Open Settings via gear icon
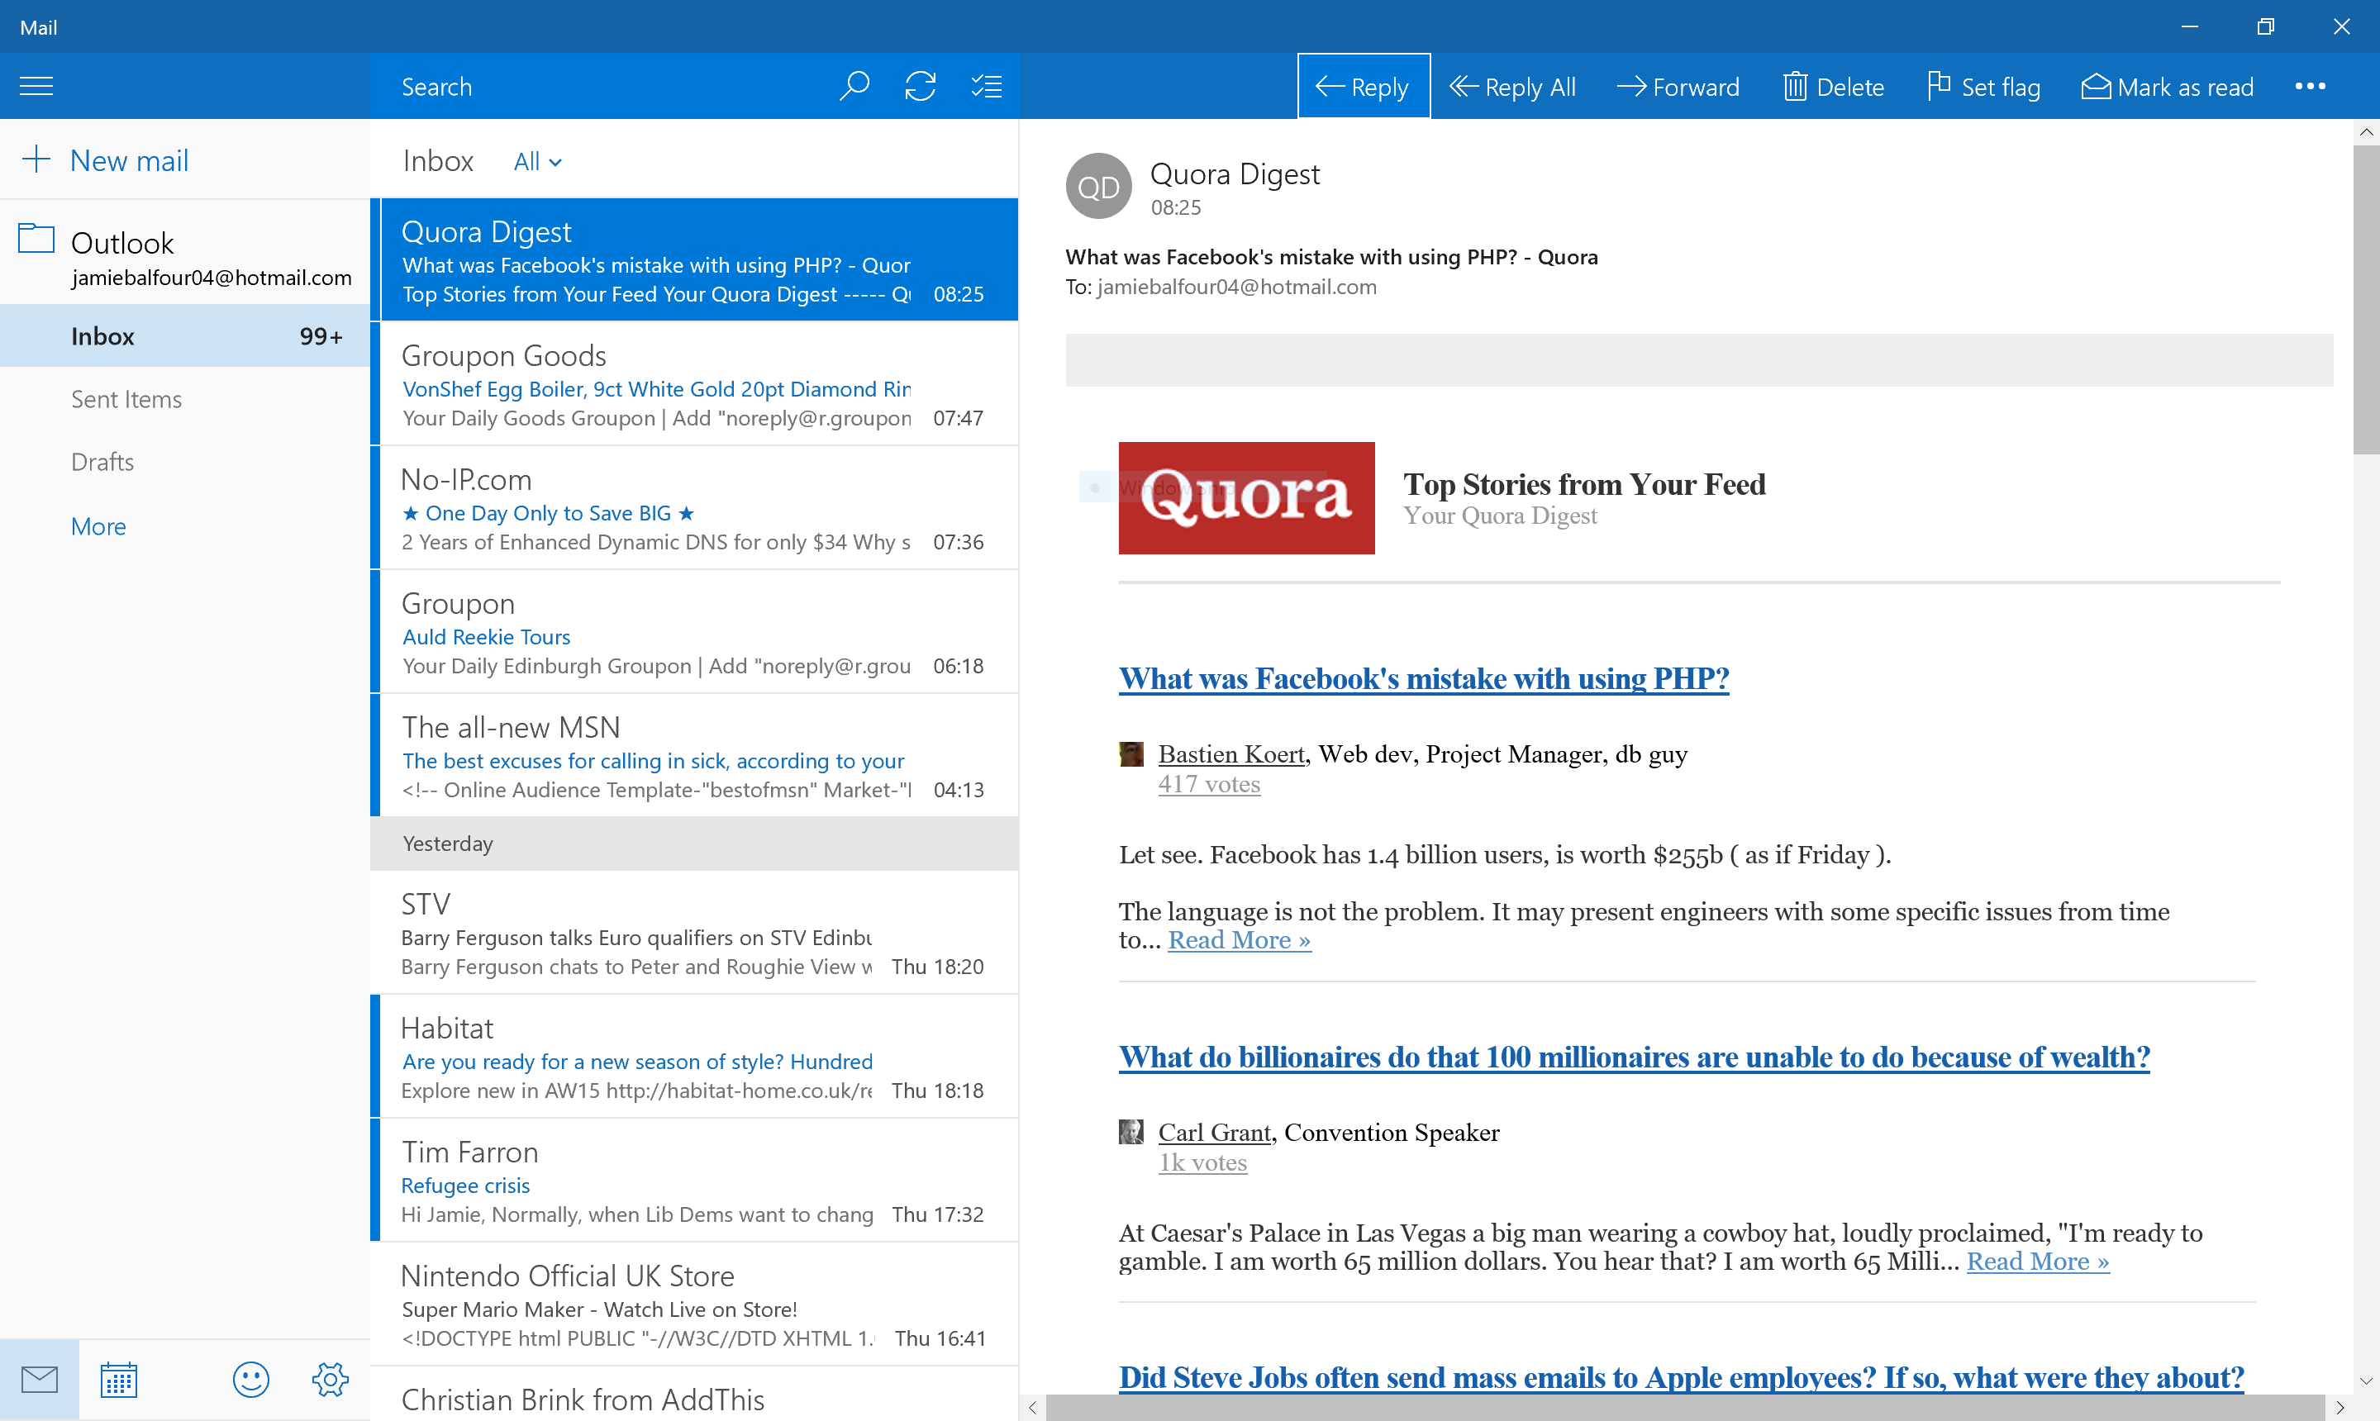Screen dimensions: 2380x1421 point(331,1380)
